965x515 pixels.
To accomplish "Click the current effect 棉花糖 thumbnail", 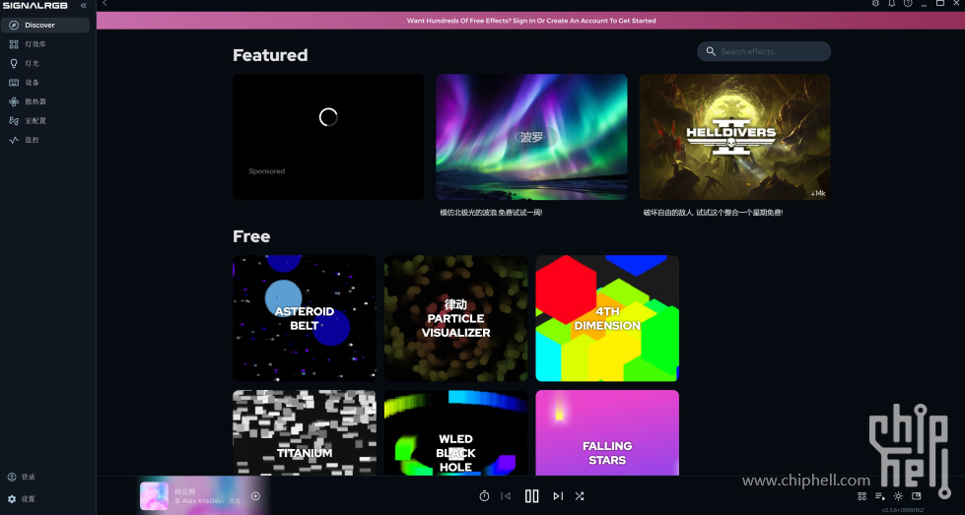I will click(x=155, y=496).
